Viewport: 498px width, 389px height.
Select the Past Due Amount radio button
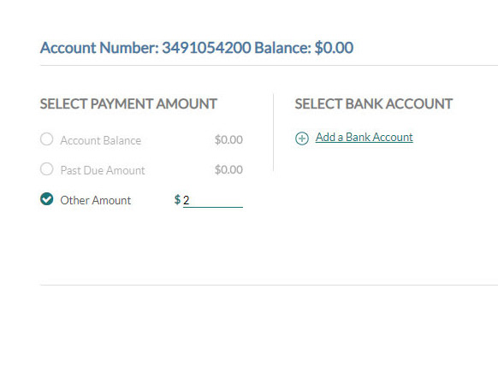pyautogui.click(x=46, y=168)
